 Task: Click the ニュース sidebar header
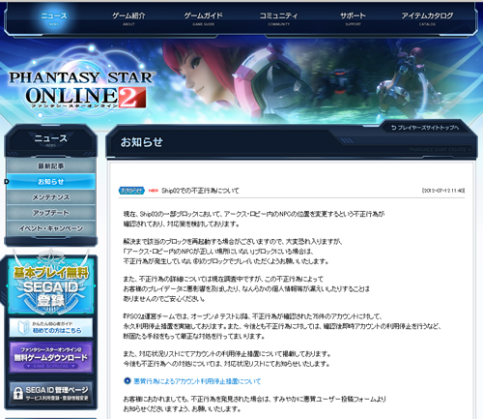[51, 140]
